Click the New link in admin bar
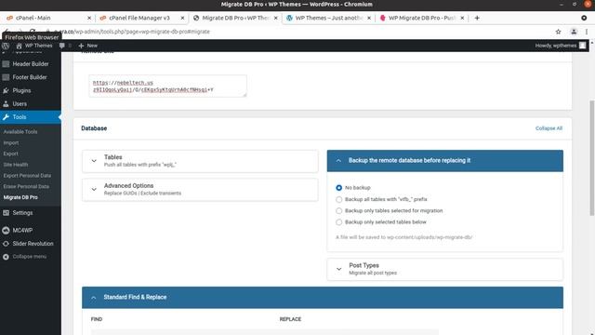 pyautogui.click(x=92, y=46)
